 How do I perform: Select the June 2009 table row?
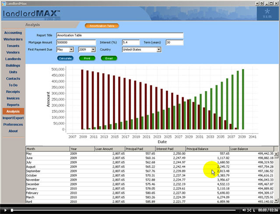click(150, 158)
